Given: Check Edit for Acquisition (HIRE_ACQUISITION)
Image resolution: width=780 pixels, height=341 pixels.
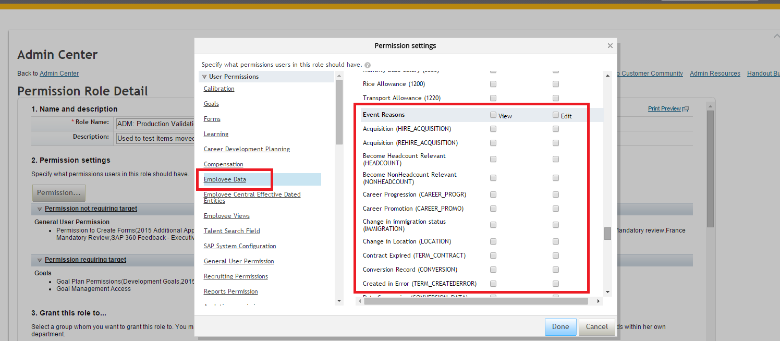Looking at the screenshot, I should click(x=556, y=129).
